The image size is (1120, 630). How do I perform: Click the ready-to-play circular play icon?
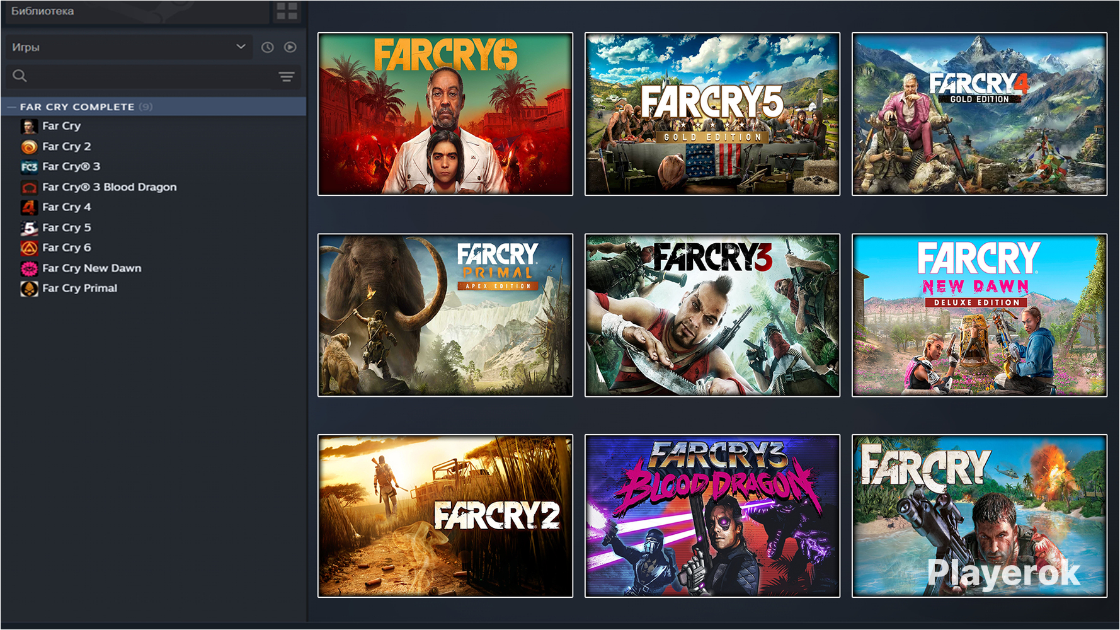tap(290, 47)
